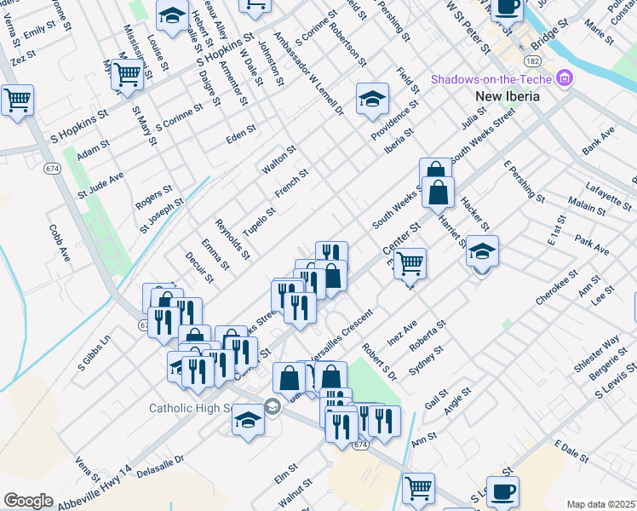Click the Walton St label
The width and height of the screenshot is (637, 511).
tap(278, 159)
